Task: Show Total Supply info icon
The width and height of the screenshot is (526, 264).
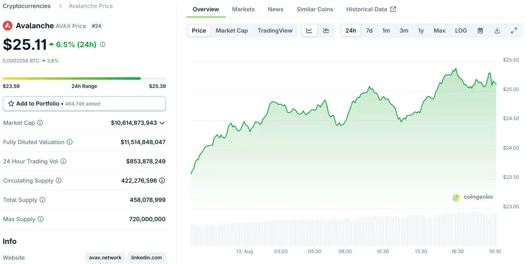Action: coord(42,200)
